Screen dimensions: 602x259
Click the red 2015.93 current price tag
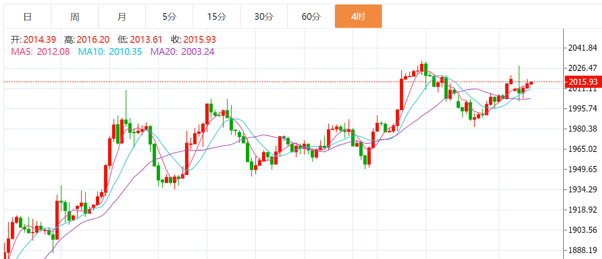click(583, 82)
